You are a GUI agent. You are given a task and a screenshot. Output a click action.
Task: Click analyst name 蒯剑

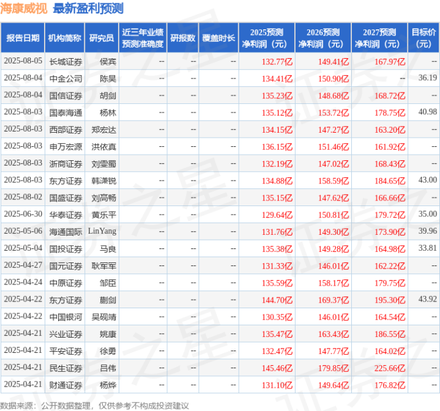click(x=108, y=300)
